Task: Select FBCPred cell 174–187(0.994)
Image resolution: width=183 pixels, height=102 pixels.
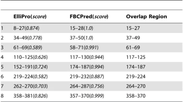Action: (87, 67)
